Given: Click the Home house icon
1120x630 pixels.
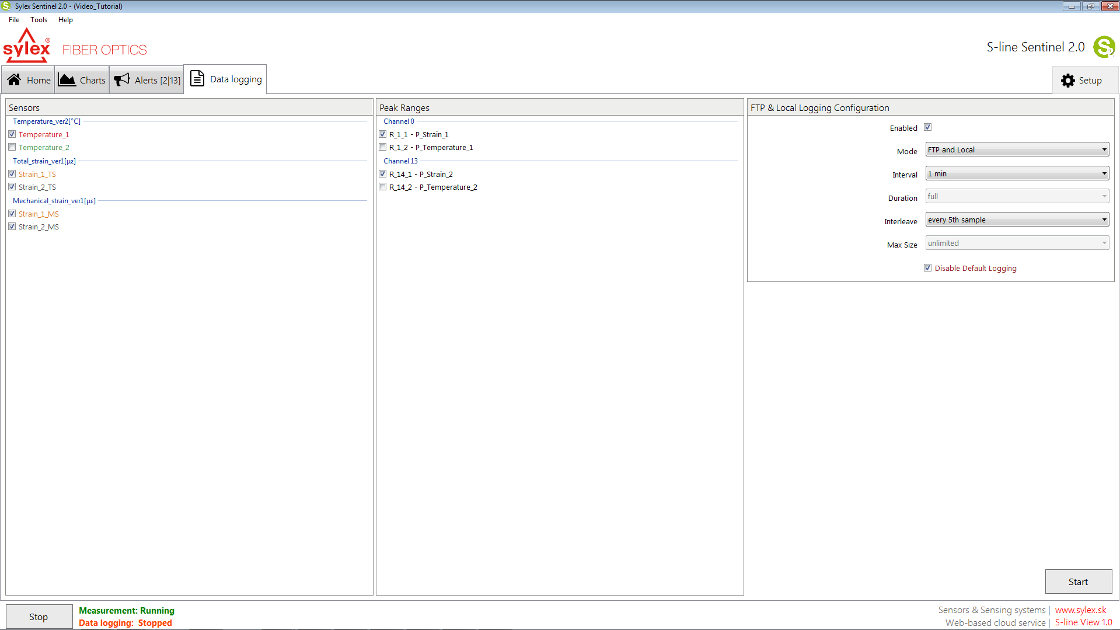Looking at the screenshot, I should pos(15,80).
